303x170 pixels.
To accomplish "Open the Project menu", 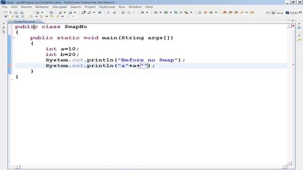I will tap(90, 7).
